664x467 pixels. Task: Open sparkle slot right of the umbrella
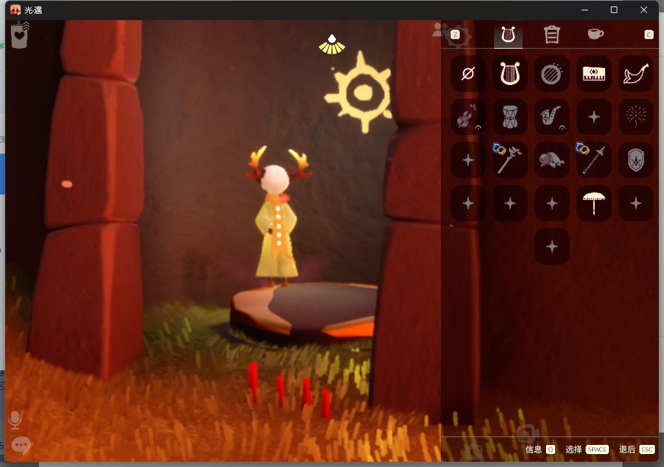tap(635, 204)
